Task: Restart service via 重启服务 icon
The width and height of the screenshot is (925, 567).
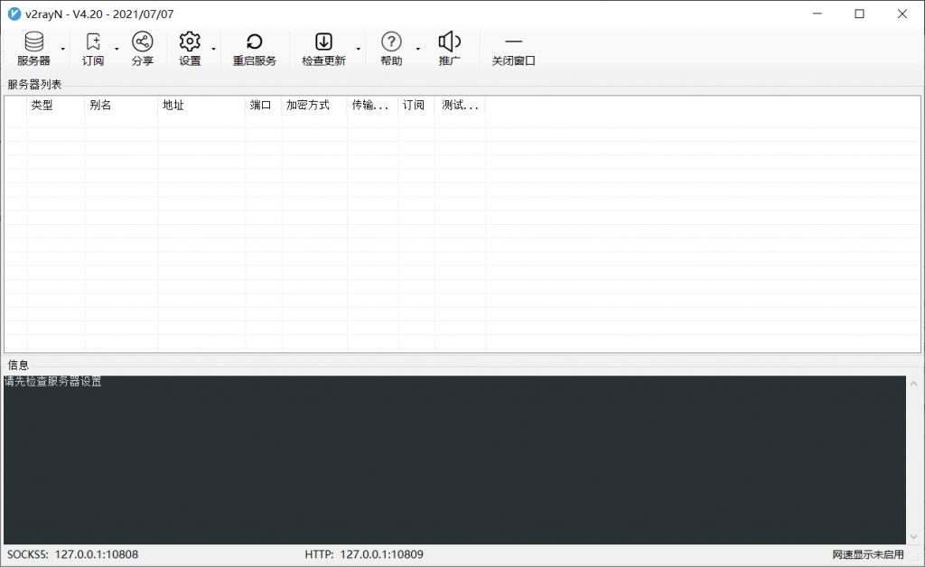Action: pyautogui.click(x=255, y=42)
